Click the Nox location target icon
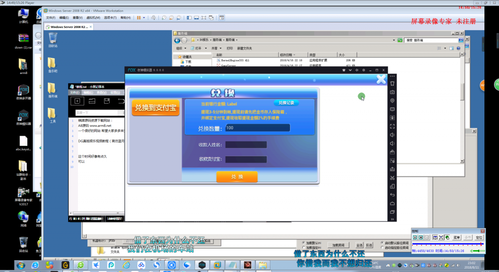 tap(392, 100)
